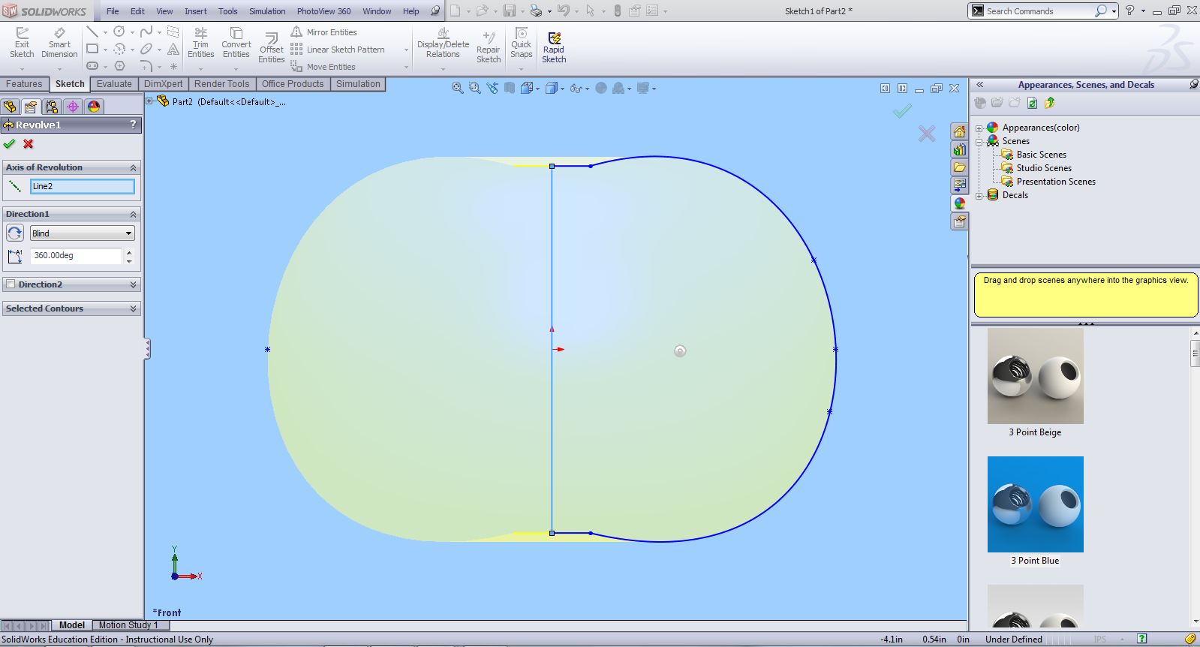Cancel sketch via corner X
Screen dimensions: 1200x647
pos(927,134)
